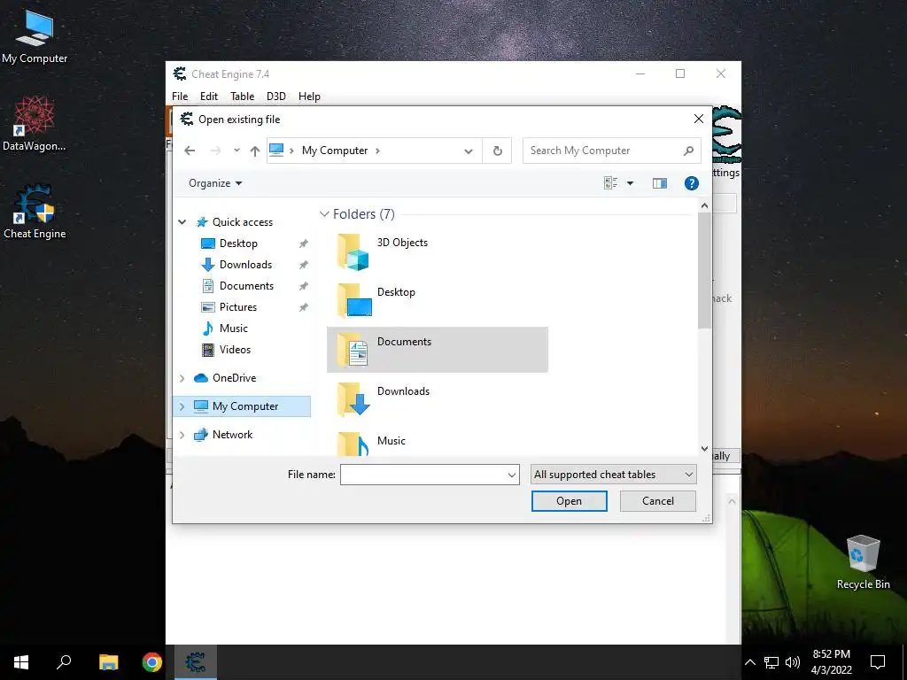This screenshot has width=907, height=680.
Task: Launch Google Chrome from taskbar
Action: click(x=152, y=662)
